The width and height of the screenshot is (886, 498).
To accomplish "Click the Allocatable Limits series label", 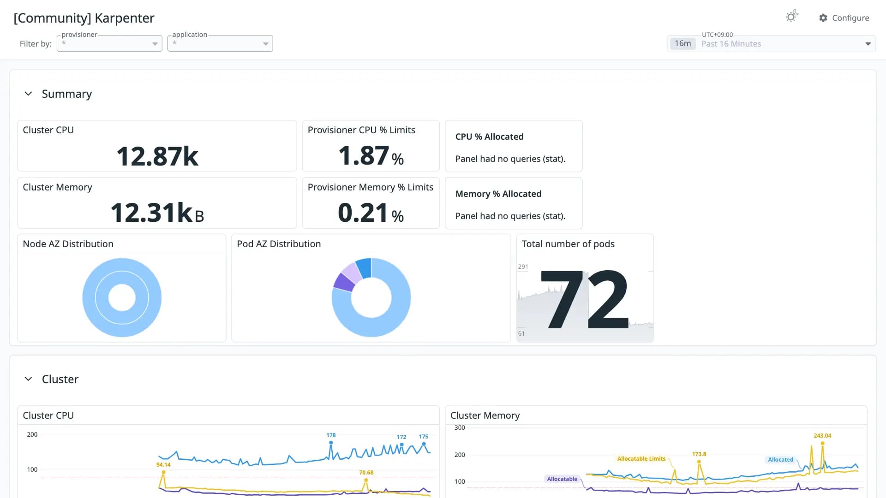I will click(641, 459).
